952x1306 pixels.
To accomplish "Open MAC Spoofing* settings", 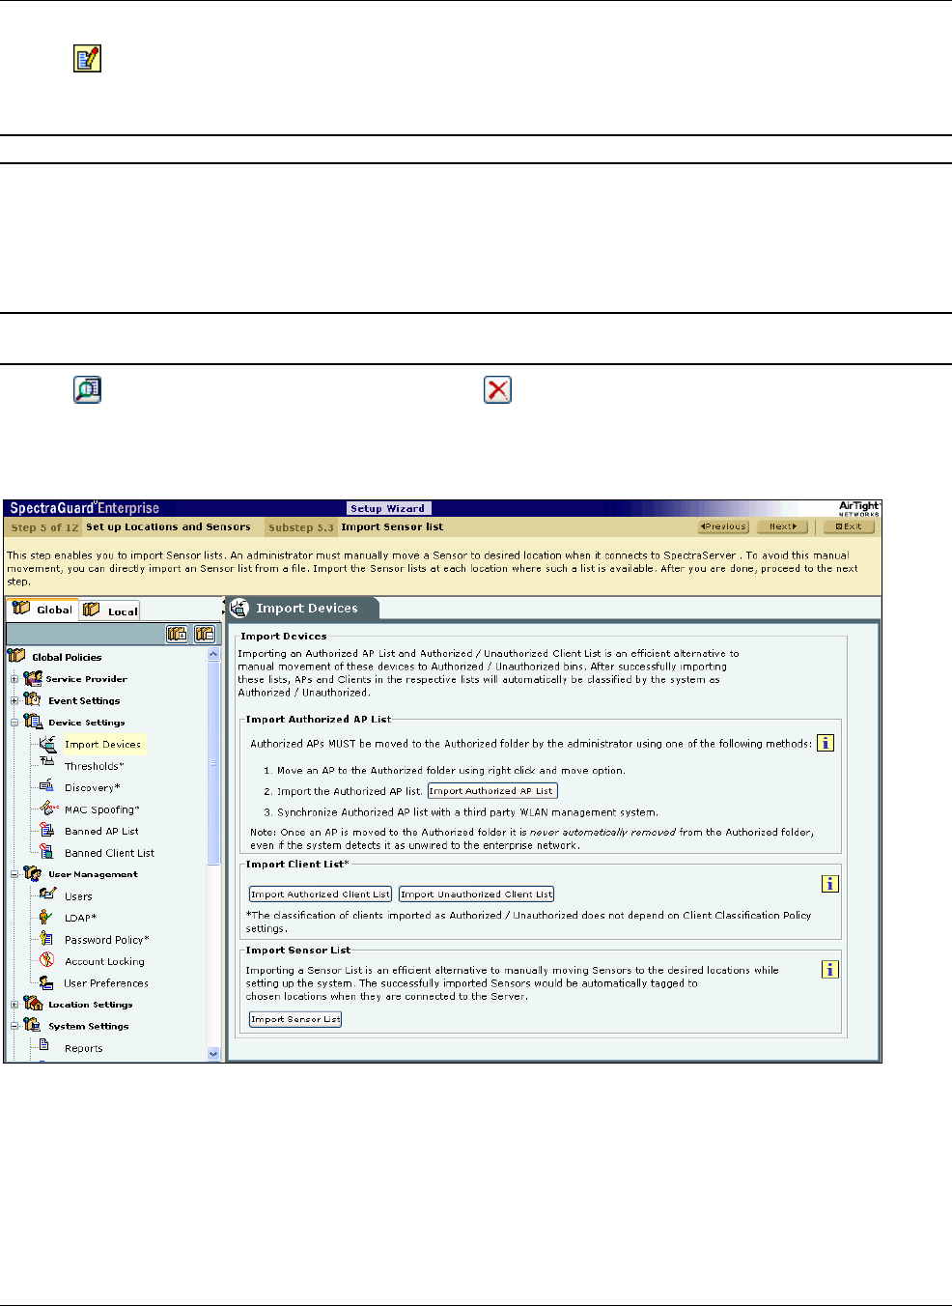I will pyautogui.click(x=101, y=809).
